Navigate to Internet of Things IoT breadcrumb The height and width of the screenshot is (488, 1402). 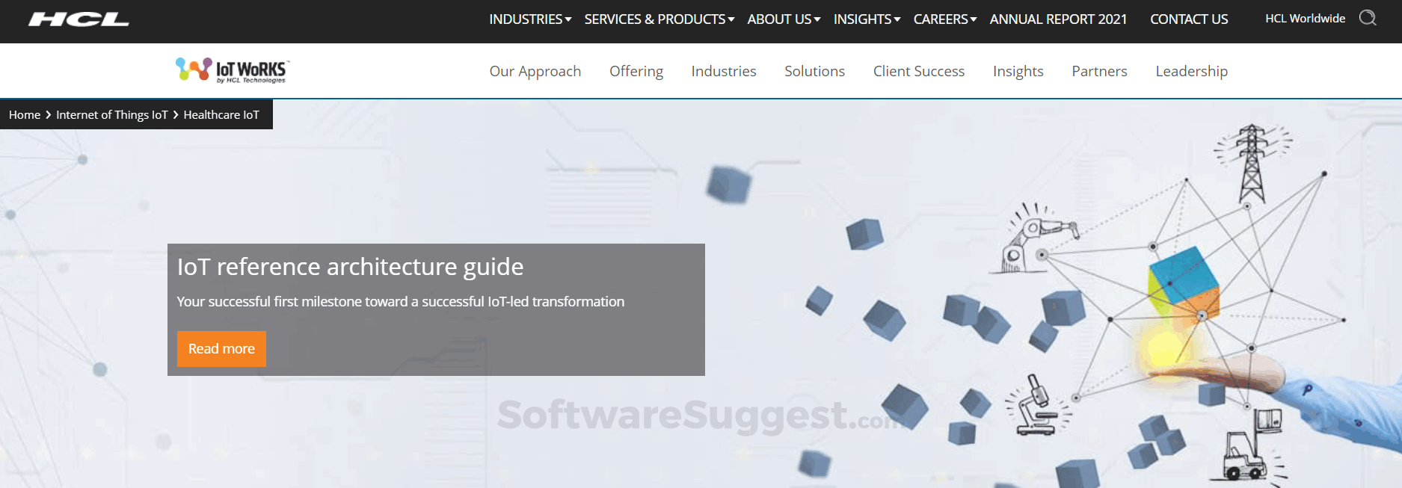pos(111,115)
